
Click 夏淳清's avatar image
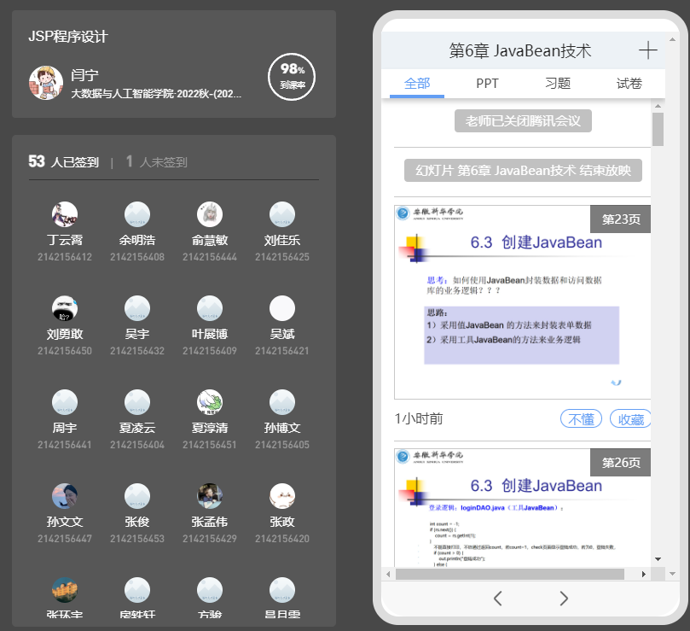click(210, 402)
